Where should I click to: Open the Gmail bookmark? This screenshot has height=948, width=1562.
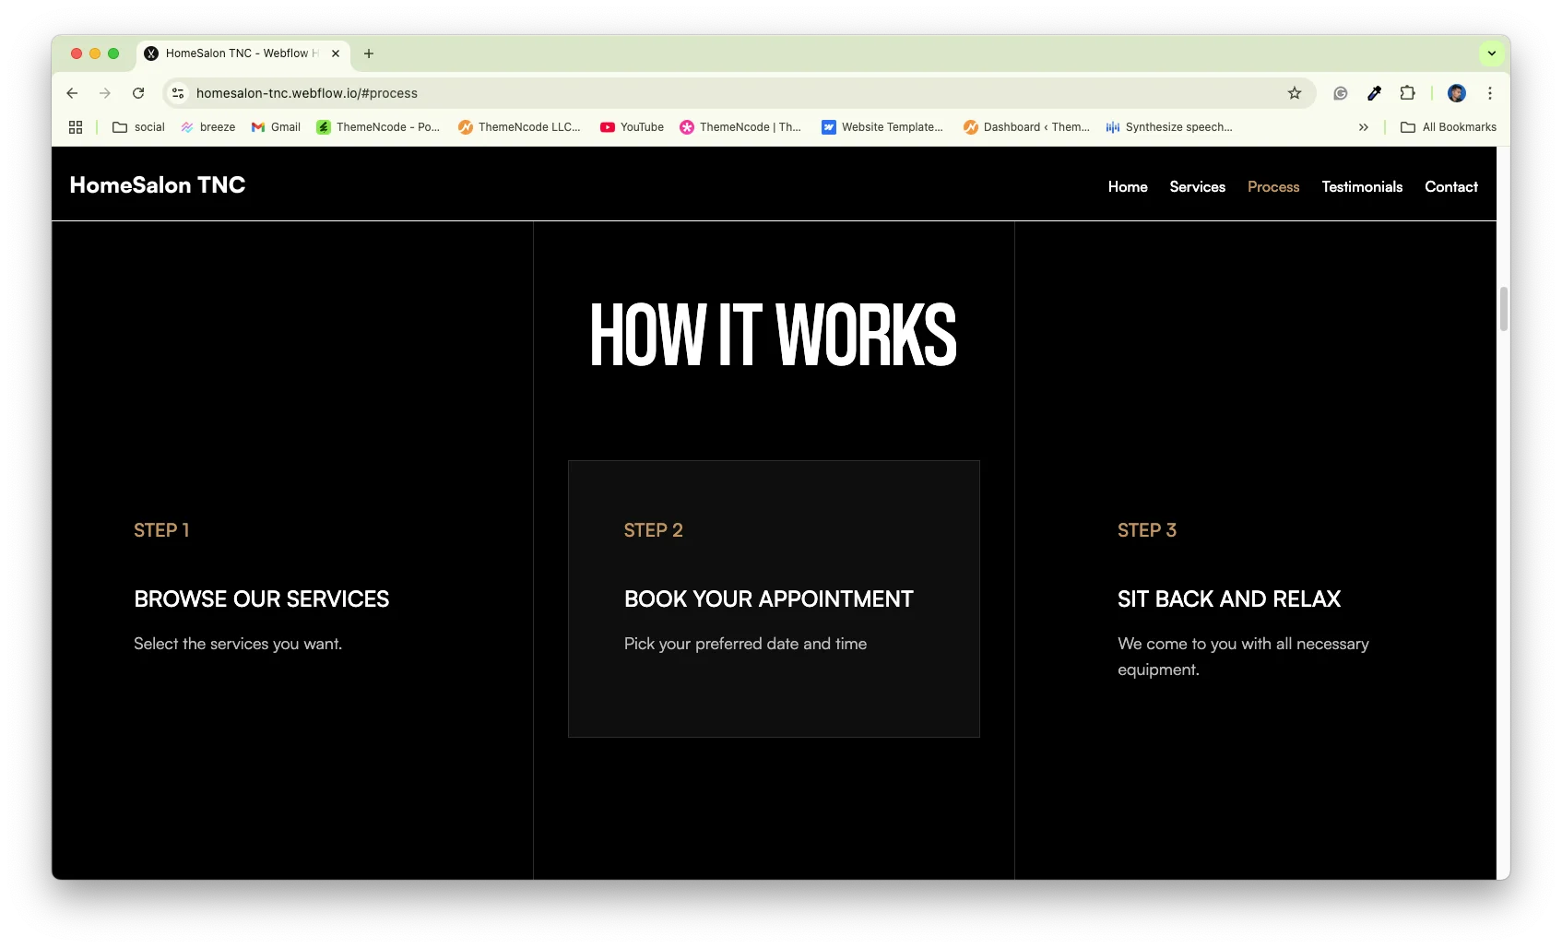[x=276, y=127]
